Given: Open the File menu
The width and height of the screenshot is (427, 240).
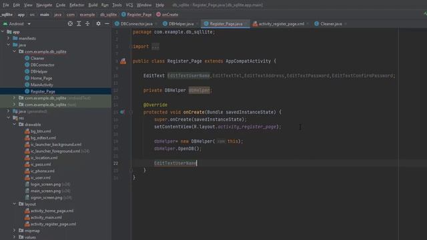Looking at the screenshot, I should (6, 5).
